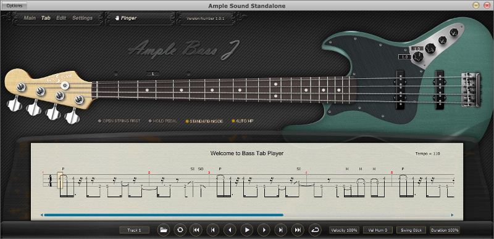The height and width of the screenshot is (239, 494).
Task: Click the lower 1.0 knob value box
Action: click(x=404, y=57)
